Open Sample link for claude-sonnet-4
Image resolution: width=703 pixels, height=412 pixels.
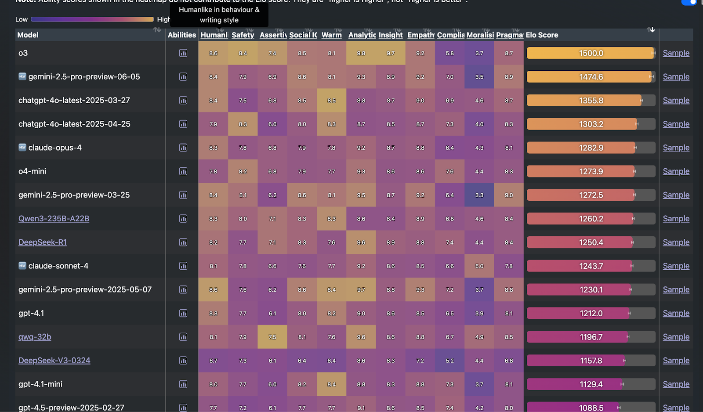pos(676,266)
